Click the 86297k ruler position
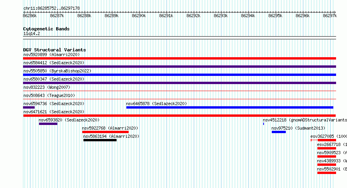 coord(330,16)
